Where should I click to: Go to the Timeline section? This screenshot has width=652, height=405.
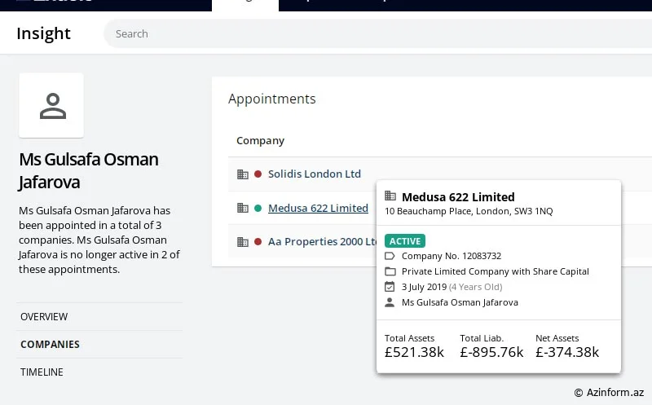pos(42,372)
